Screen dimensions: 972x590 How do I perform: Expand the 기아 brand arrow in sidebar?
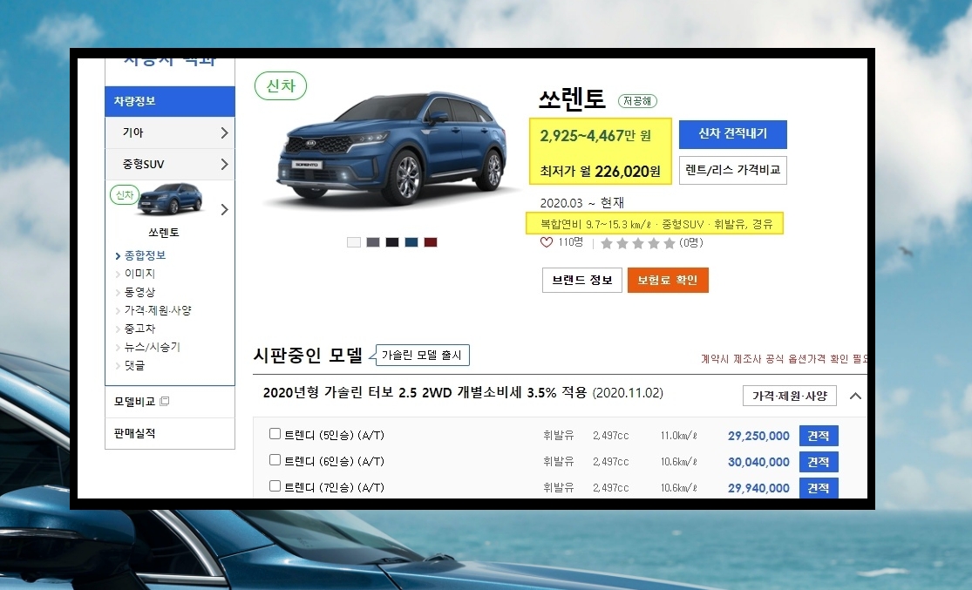click(224, 132)
